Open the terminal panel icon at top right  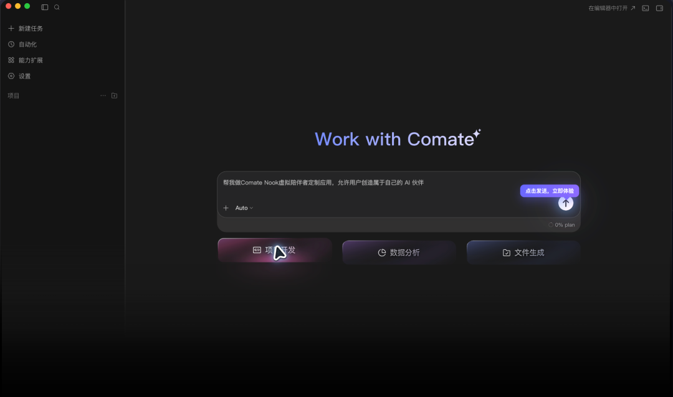point(645,8)
